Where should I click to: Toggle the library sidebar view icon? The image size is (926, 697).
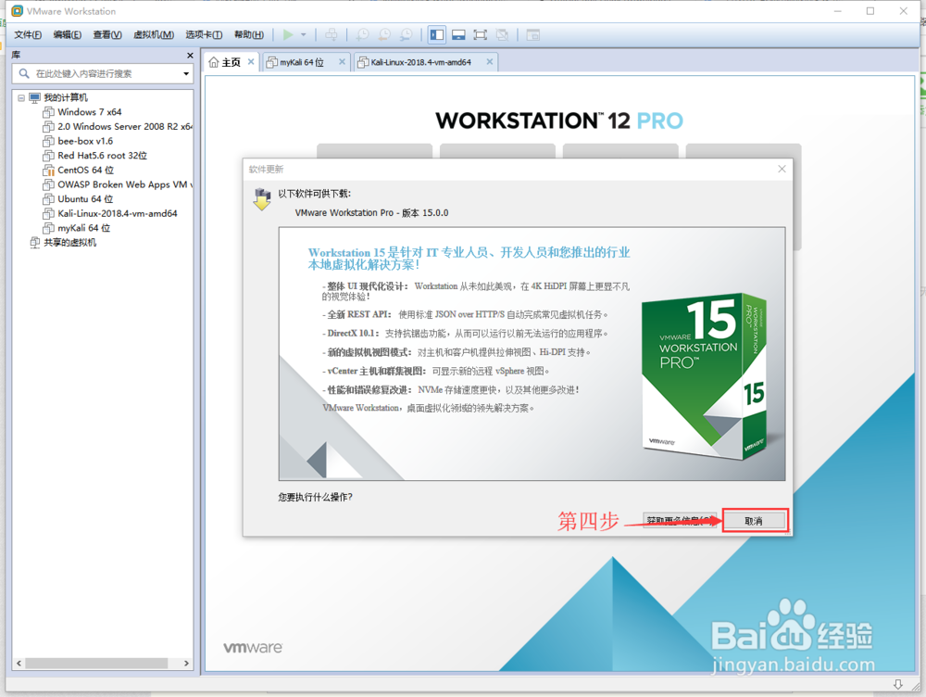tap(437, 35)
